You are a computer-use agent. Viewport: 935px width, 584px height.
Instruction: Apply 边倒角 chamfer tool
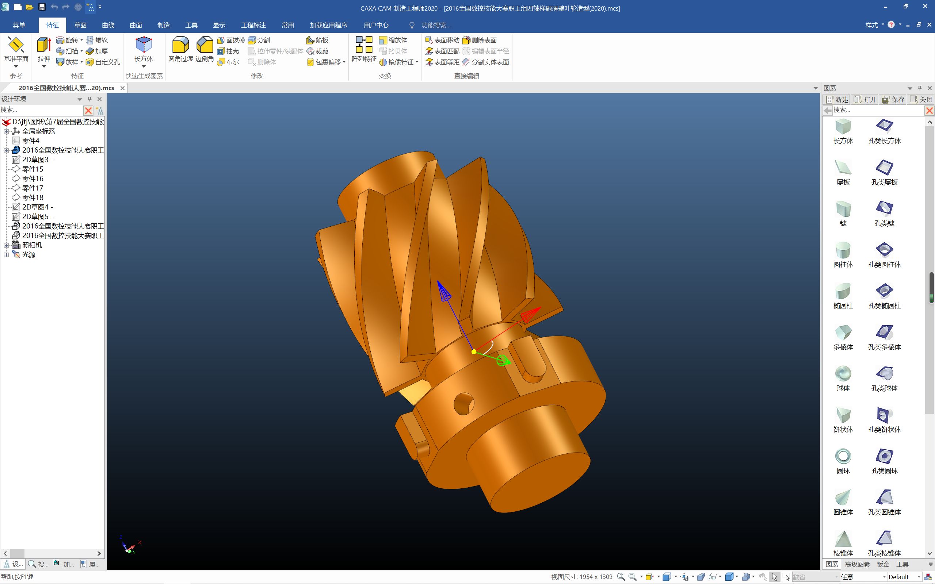pos(205,49)
